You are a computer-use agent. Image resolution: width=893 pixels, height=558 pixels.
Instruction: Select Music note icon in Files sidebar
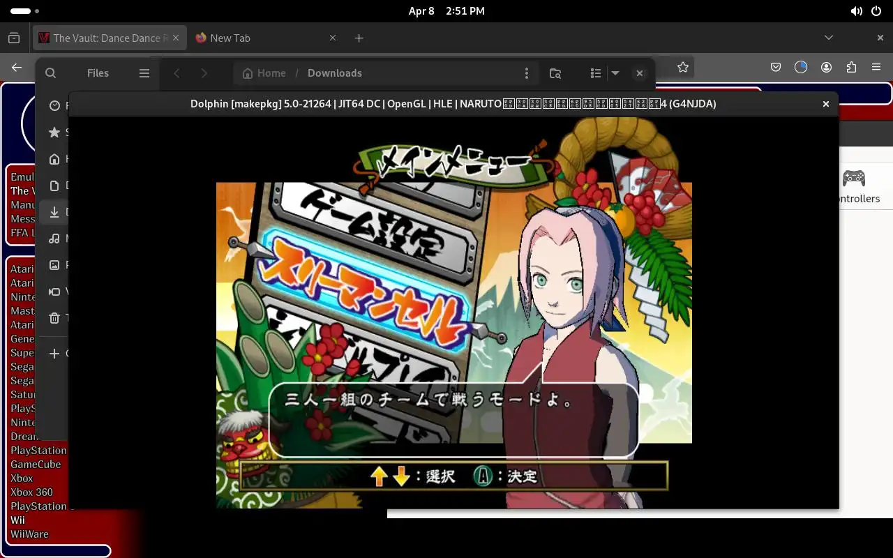(54, 239)
